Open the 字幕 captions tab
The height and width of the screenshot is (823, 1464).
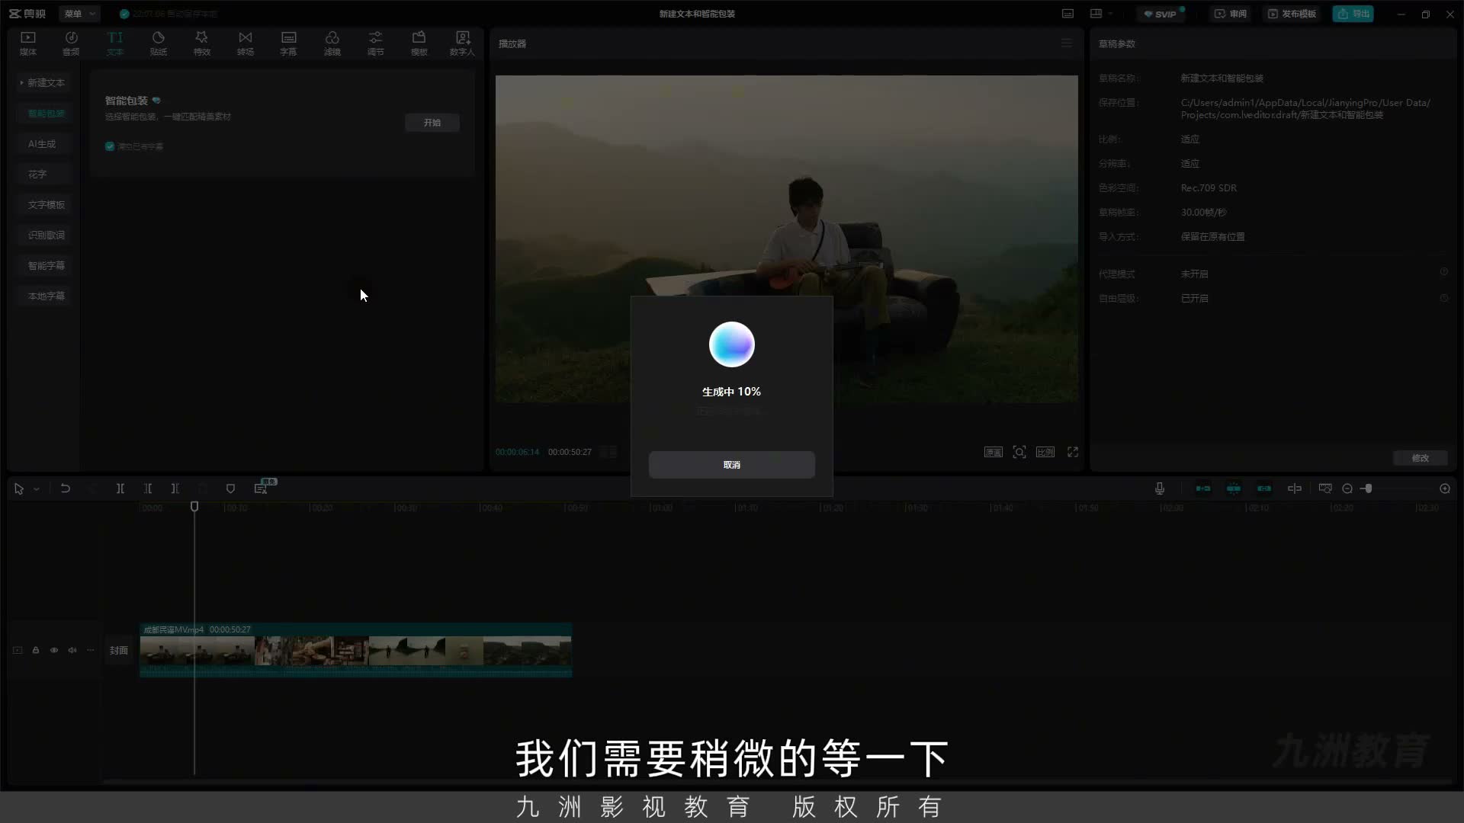coord(288,43)
